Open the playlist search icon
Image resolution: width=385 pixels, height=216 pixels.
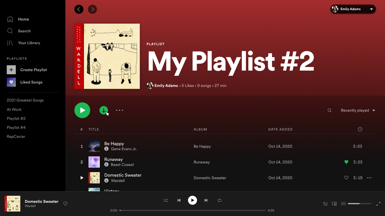[329, 110]
